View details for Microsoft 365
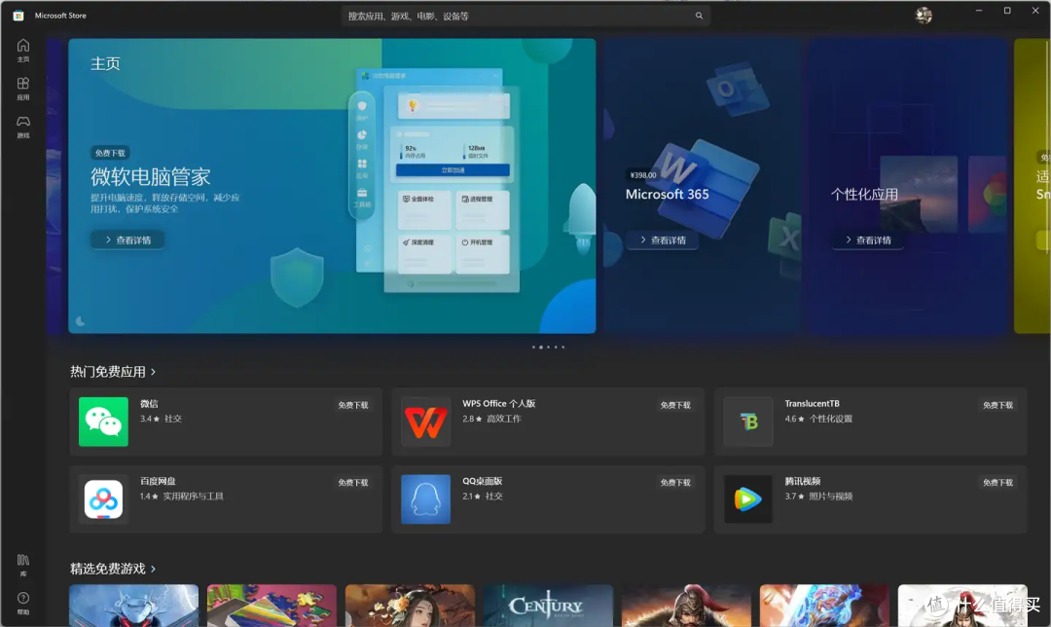Image resolution: width=1051 pixels, height=627 pixels. pyautogui.click(x=663, y=240)
